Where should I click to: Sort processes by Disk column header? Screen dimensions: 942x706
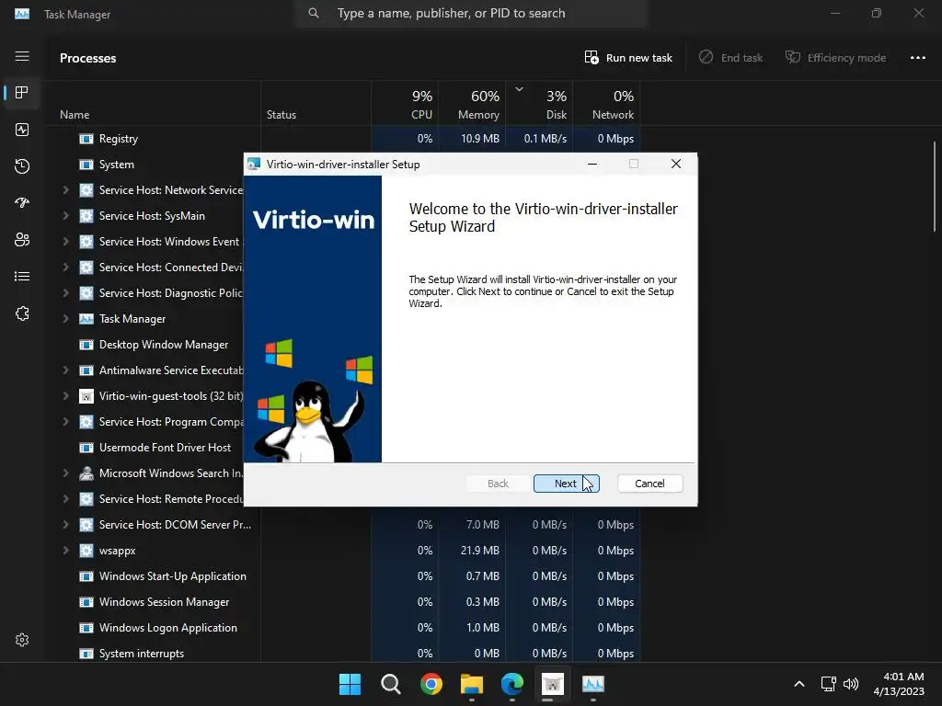click(539, 105)
